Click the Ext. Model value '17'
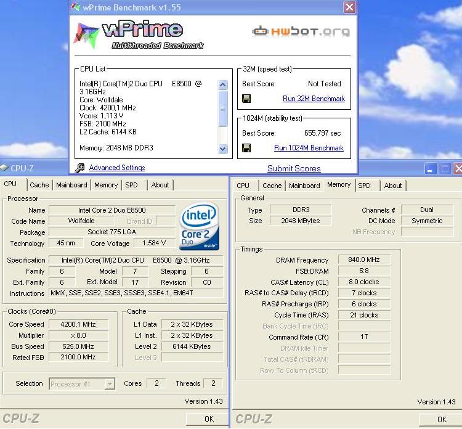 click(x=135, y=282)
